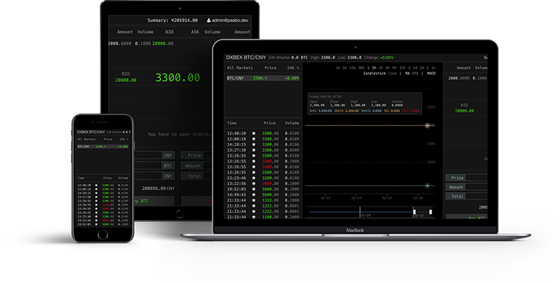Click the star on the 14:28:15 trade row on the laptop
The width and height of the screenshot is (559, 283).
point(254,145)
